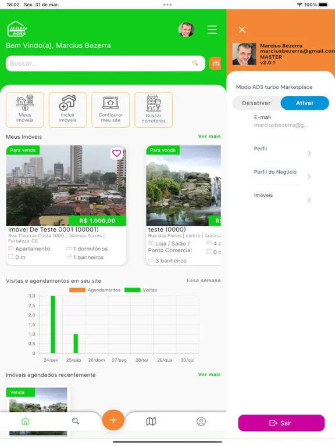Open the teste (0000) property photo
The height and width of the screenshot is (446, 335).
coord(183,185)
